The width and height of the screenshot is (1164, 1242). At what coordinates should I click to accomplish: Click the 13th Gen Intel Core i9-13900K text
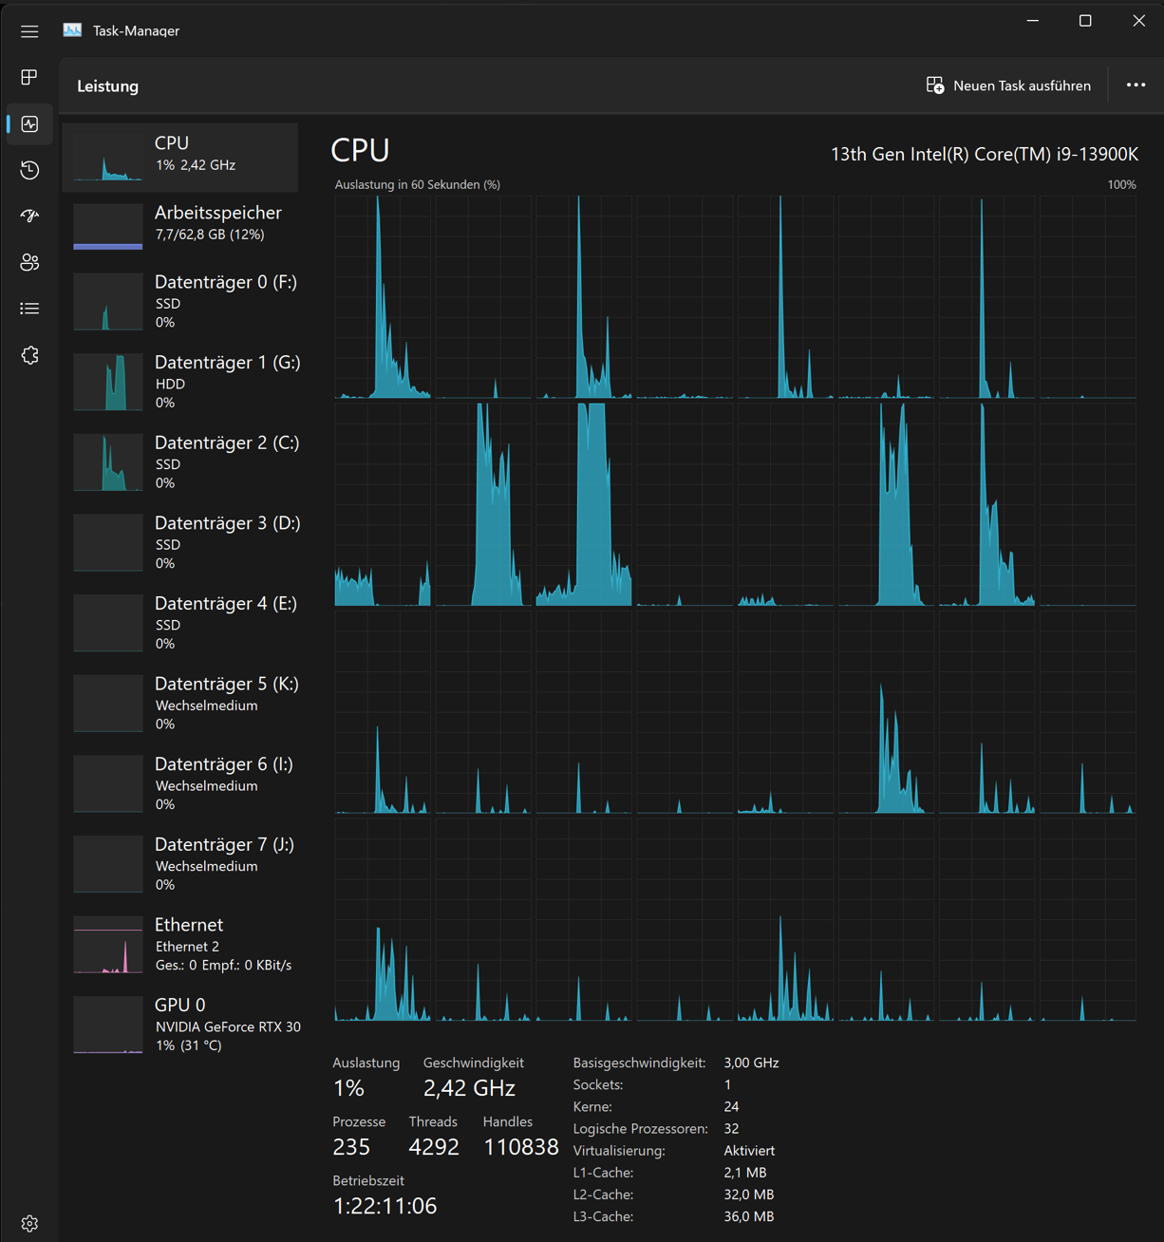point(985,154)
